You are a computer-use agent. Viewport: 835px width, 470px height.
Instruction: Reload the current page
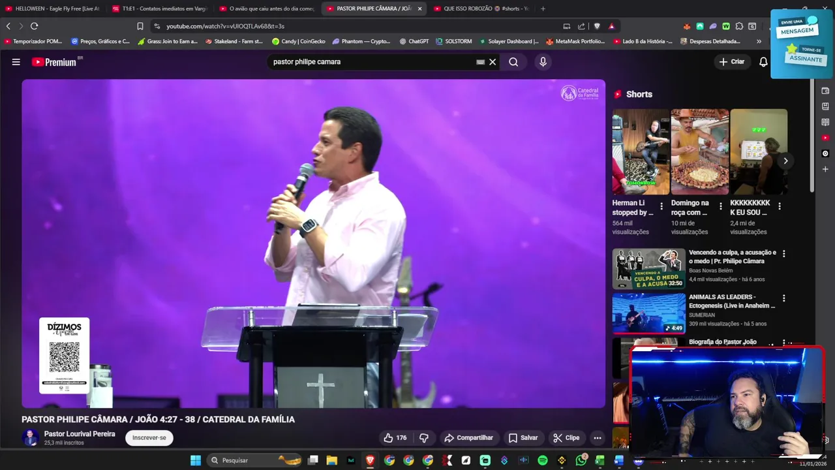[35, 26]
